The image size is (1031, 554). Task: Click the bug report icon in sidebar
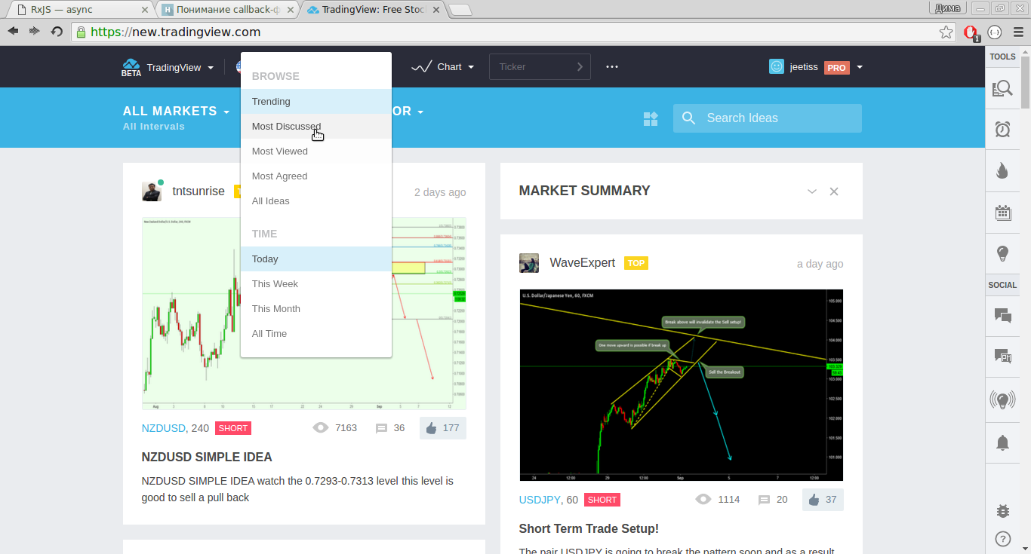pos(1002,511)
